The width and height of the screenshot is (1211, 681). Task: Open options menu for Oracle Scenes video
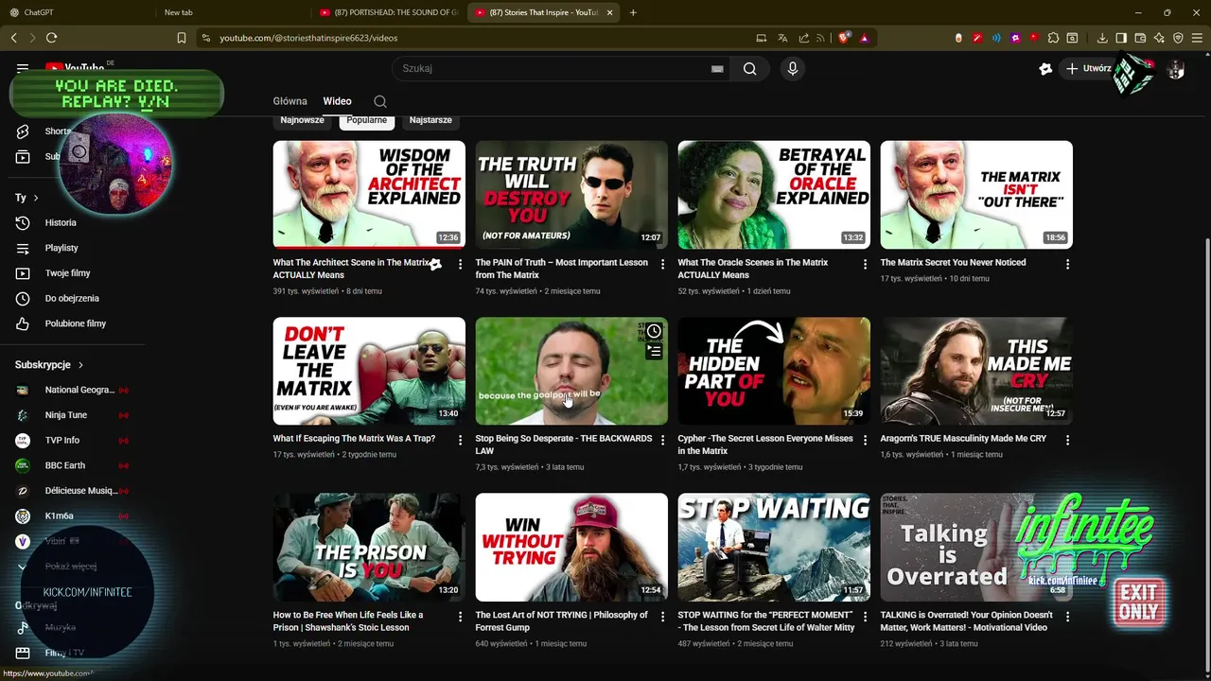coord(865,264)
